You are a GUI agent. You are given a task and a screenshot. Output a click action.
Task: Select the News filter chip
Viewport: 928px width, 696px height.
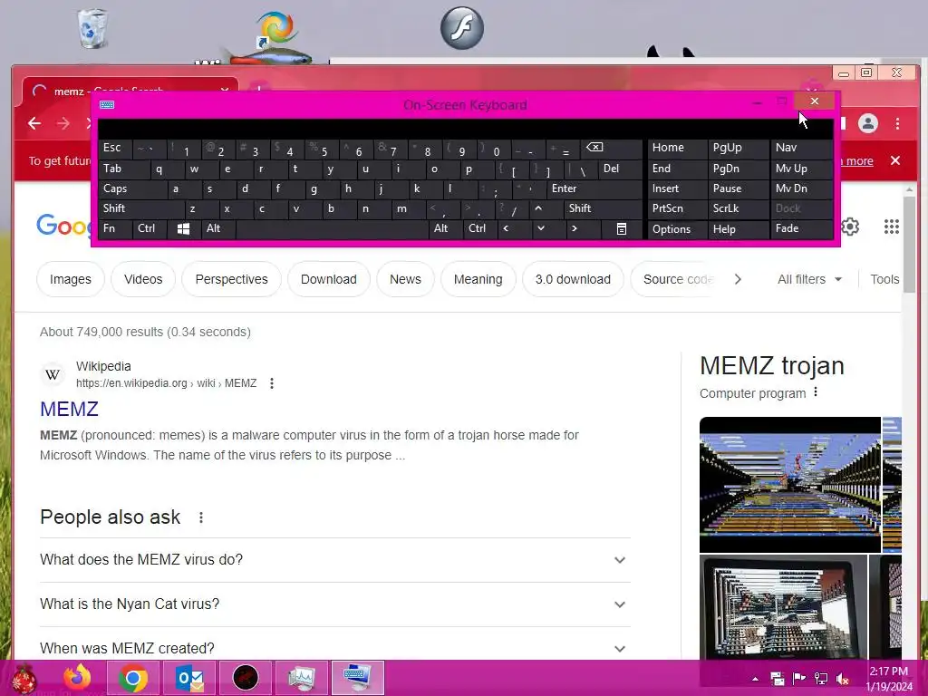[405, 279]
